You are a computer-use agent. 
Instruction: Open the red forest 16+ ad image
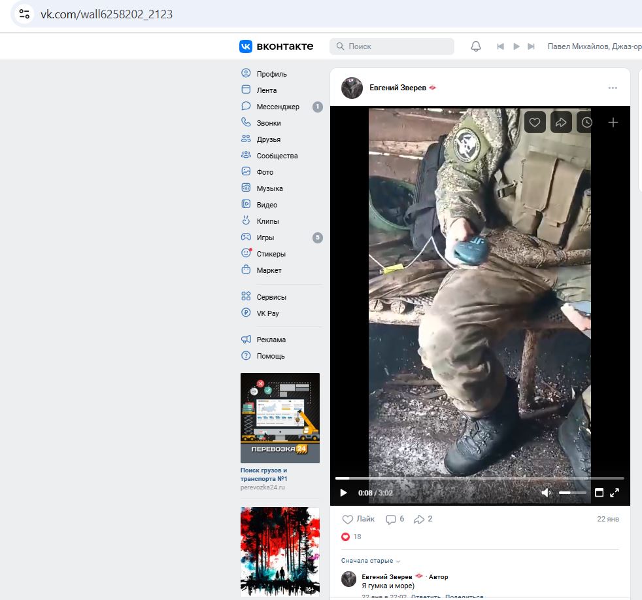tap(280, 552)
